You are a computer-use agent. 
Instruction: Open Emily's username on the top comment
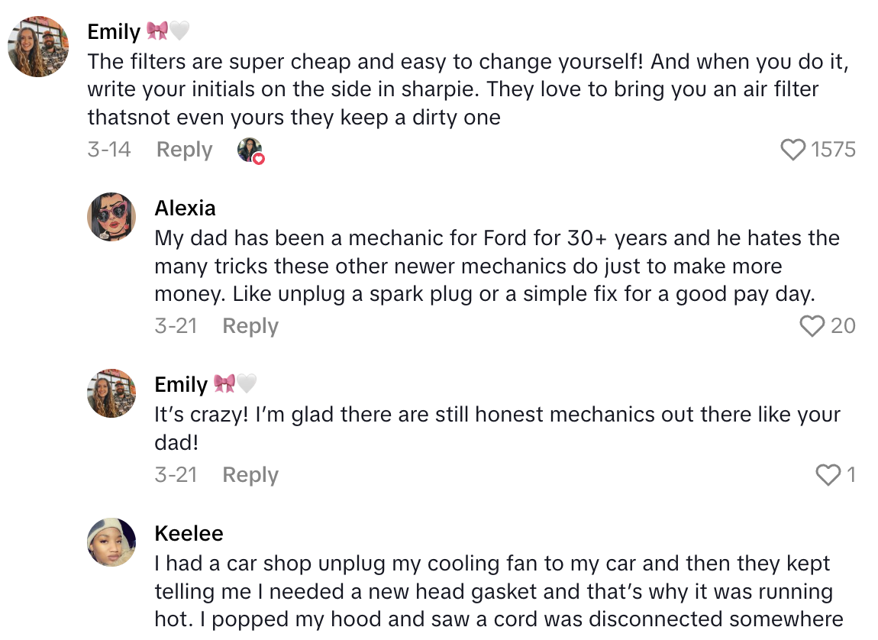coord(114,32)
